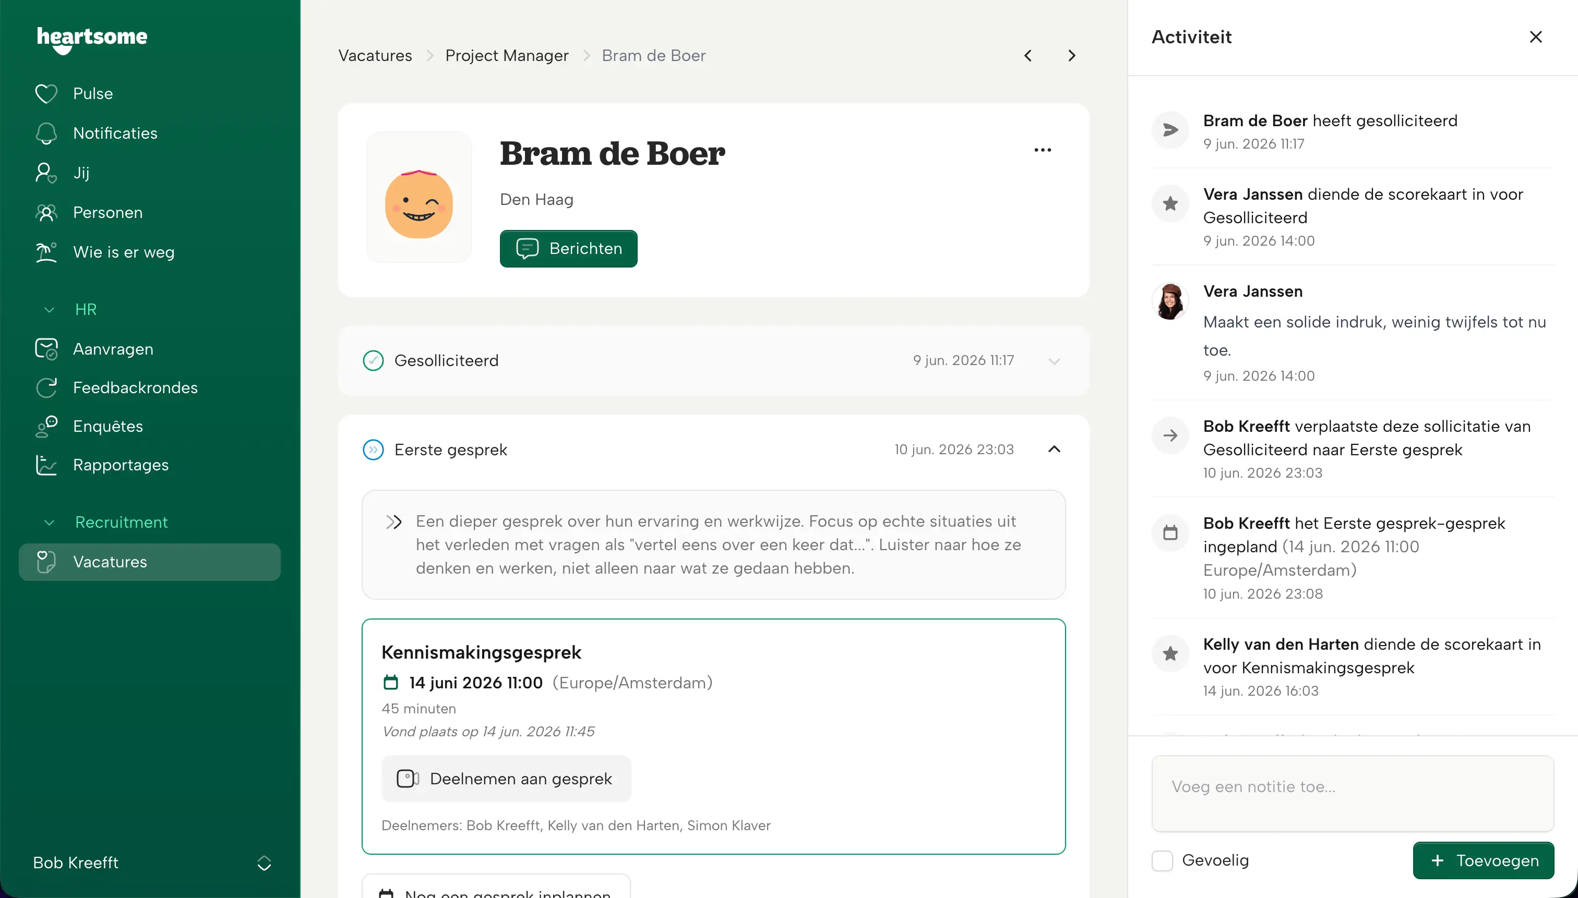The height and width of the screenshot is (898, 1578).
Task: Click the Deelnemers list text
Action: pos(576,825)
